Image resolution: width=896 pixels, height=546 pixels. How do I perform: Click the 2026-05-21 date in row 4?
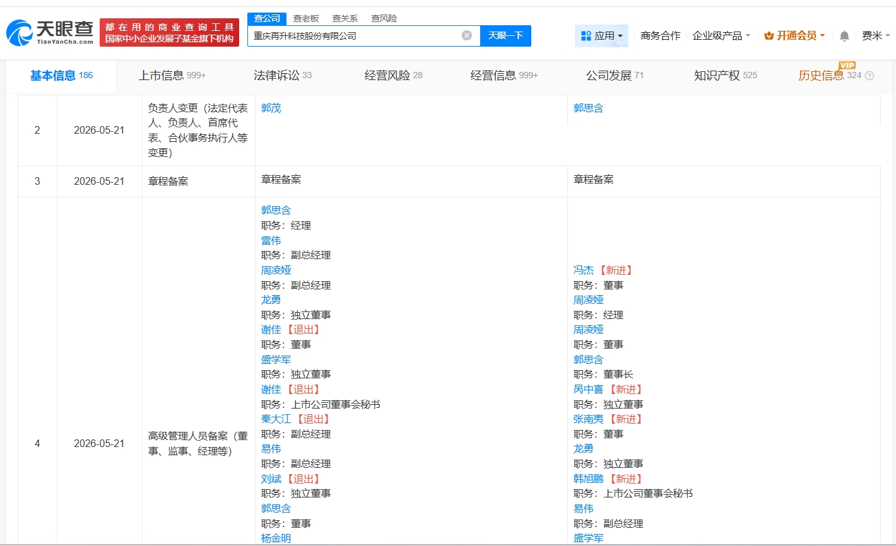point(99,444)
